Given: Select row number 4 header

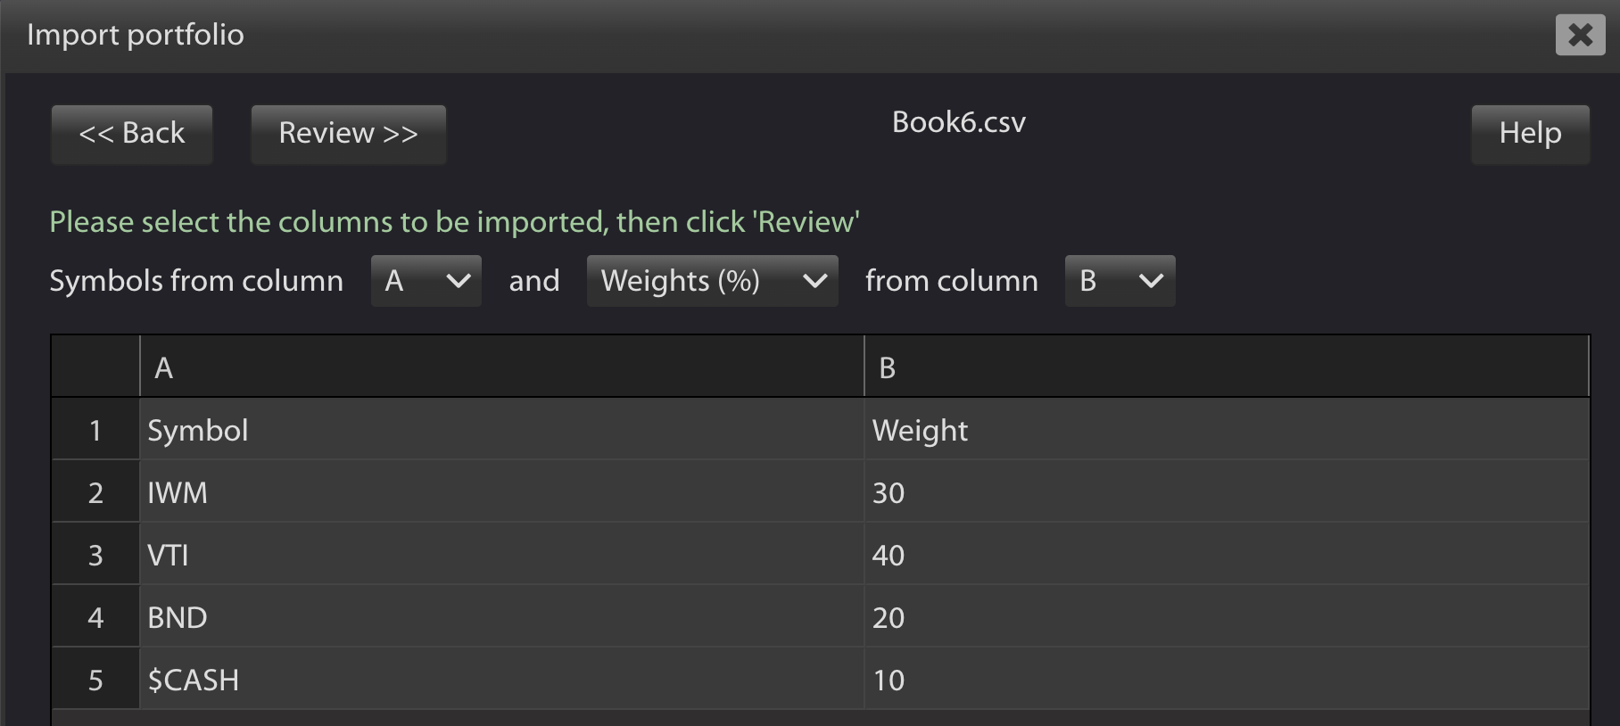Looking at the screenshot, I should [x=95, y=616].
